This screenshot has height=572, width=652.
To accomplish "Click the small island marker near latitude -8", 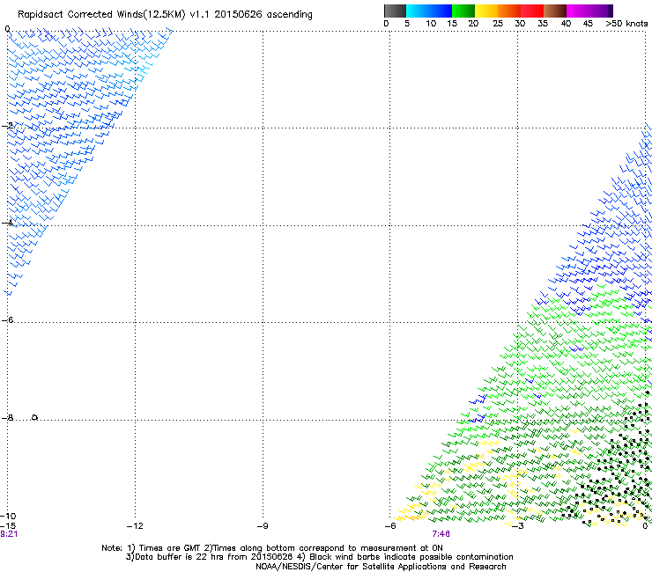I will click(x=35, y=417).
